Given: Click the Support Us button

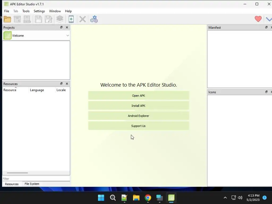Looking at the screenshot, I should 139,126.
